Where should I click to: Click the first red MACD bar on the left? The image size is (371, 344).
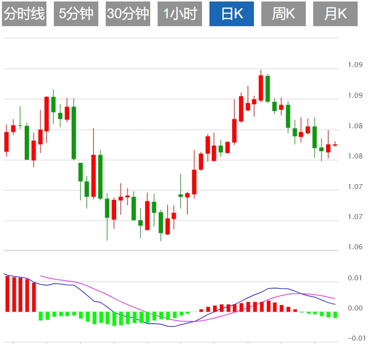[x=7, y=294]
